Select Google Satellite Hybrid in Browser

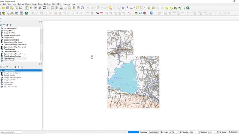[12, 35]
